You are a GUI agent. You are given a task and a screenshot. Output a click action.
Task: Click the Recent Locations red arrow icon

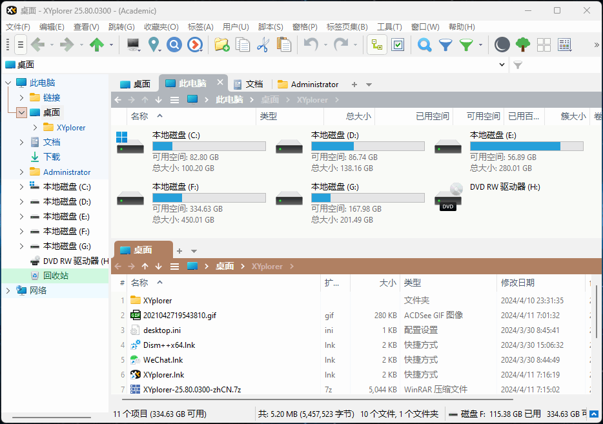coord(195,45)
